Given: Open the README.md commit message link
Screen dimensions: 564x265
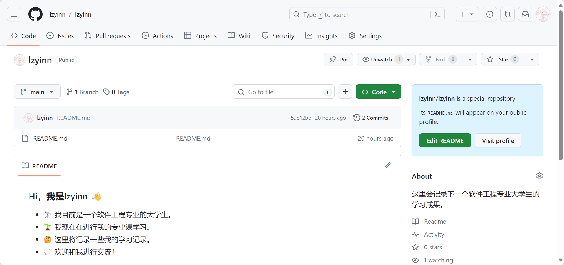Looking at the screenshot, I should tap(73, 118).
